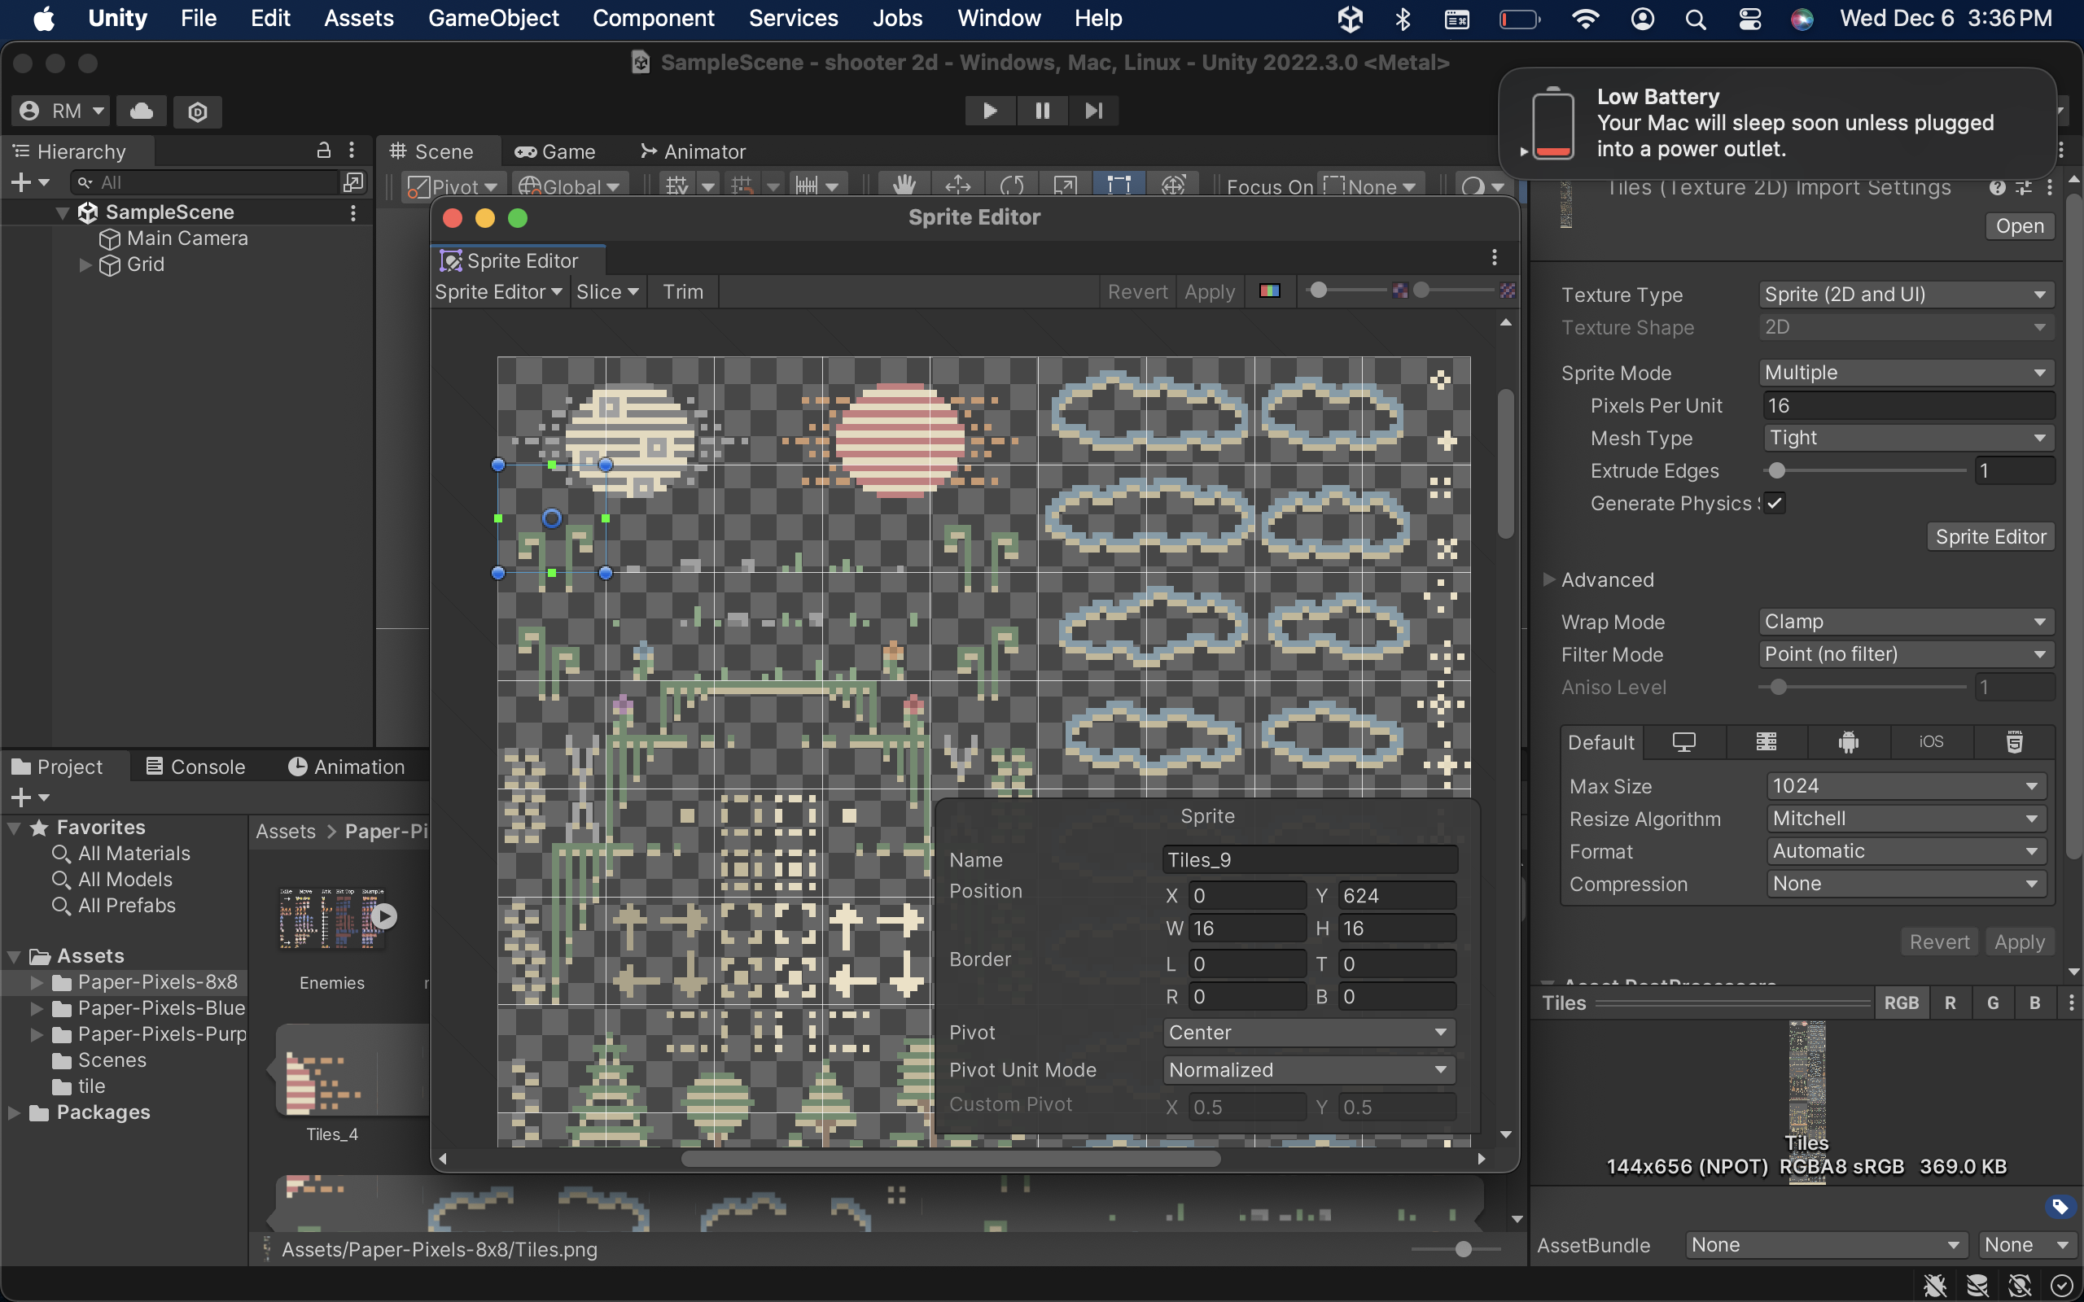Click the Enemies asset expand arrow
2084x1302 pixels.
(x=384, y=916)
